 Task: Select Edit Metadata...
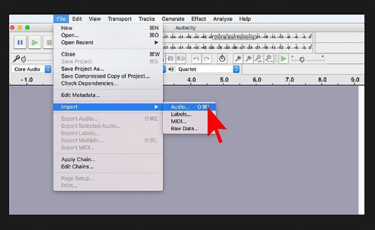click(x=108, y=95)
